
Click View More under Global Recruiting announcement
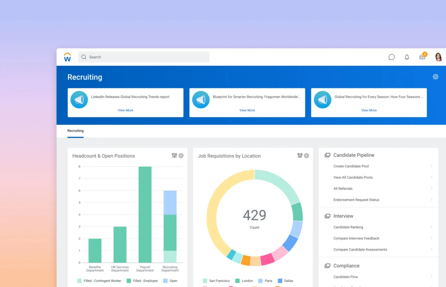369,110
